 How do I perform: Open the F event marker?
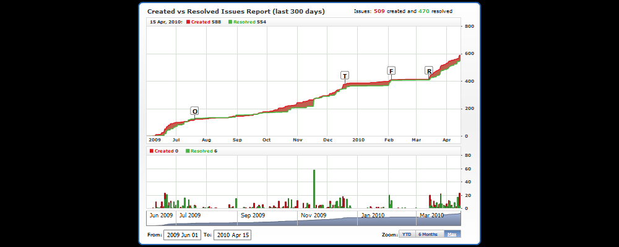(x=391, y=70)
